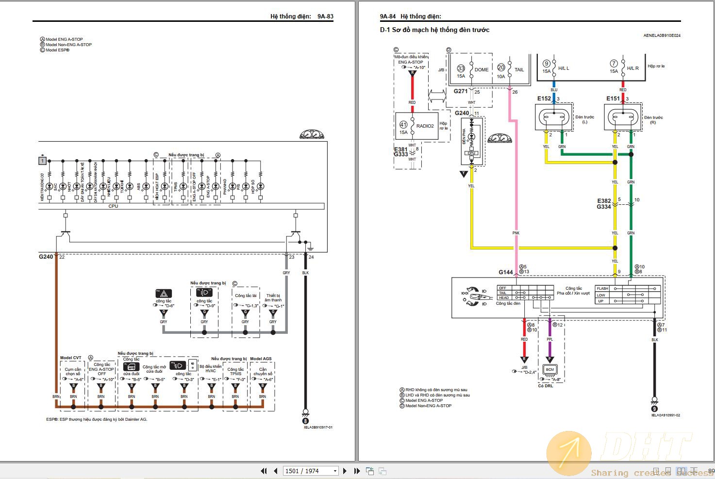Select the two-page facing view icon

click(x=682, y=471)
